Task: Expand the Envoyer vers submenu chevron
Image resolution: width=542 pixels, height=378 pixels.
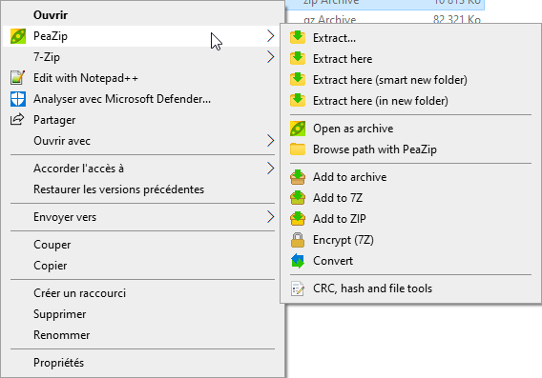Action: [x=271, y=217]
